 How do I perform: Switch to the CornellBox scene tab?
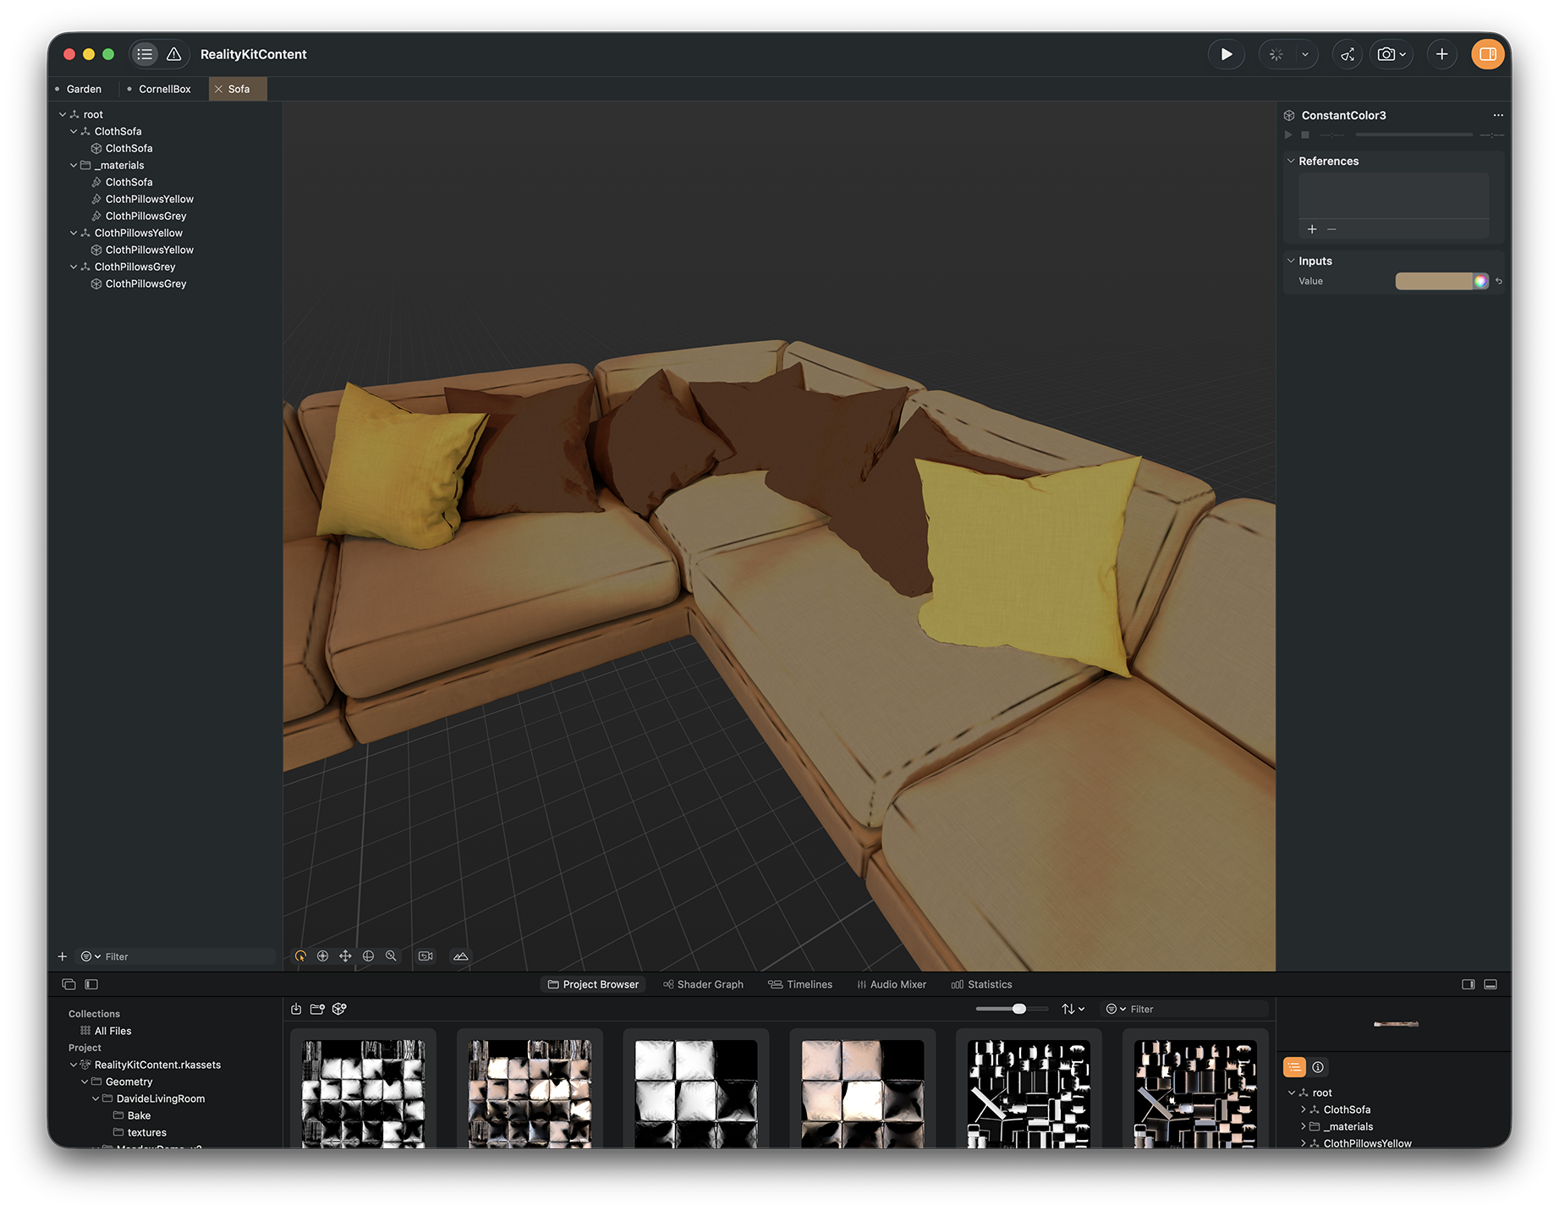(x=164, y=89)
